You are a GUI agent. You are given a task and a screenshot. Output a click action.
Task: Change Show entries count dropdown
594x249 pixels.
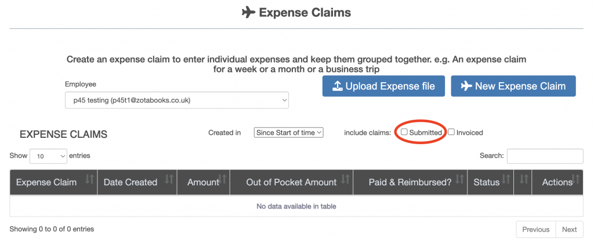48,156
